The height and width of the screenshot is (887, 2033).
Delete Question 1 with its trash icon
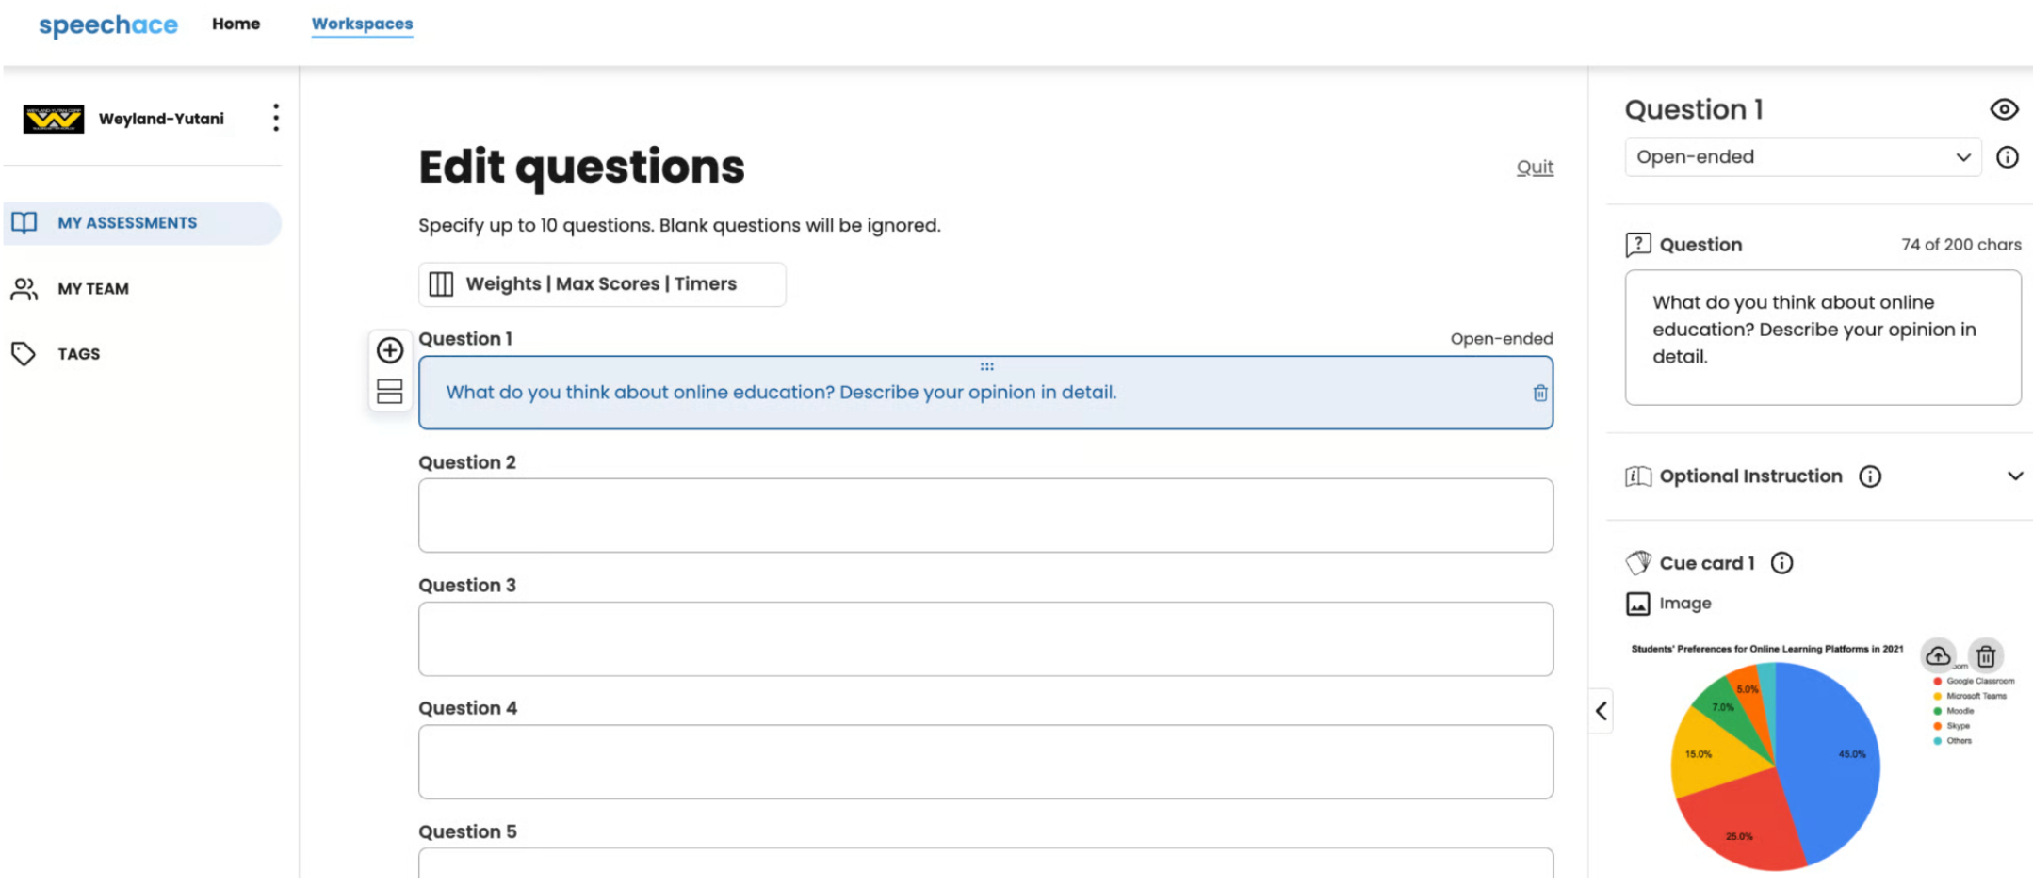tap(1539, 393)
